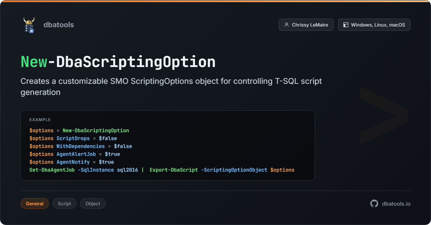Image resolution: width=431 pixels, height=225 pixels.
Task: Click the AgentAlertJob = $true code line
Action: pos(74,154)
